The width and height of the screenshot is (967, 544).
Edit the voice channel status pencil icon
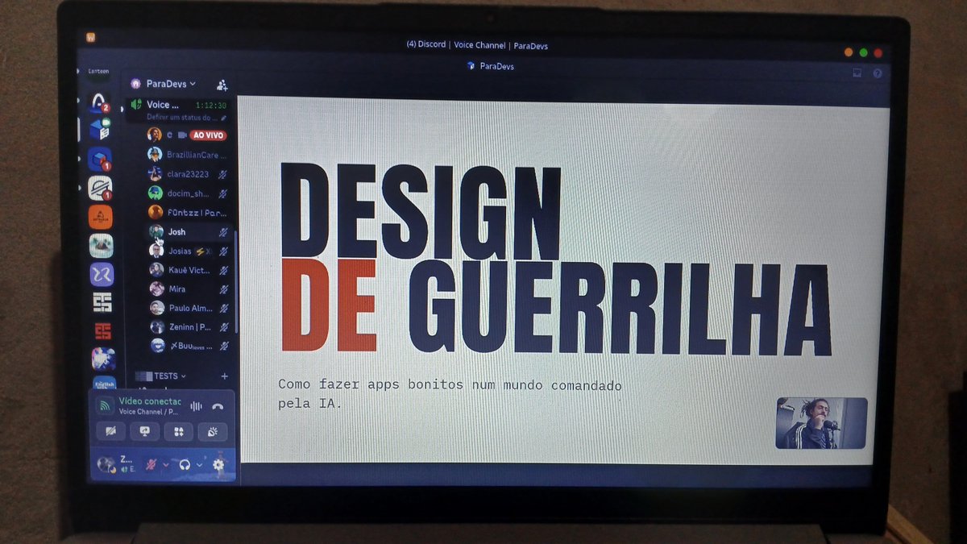tap(223, 118)
